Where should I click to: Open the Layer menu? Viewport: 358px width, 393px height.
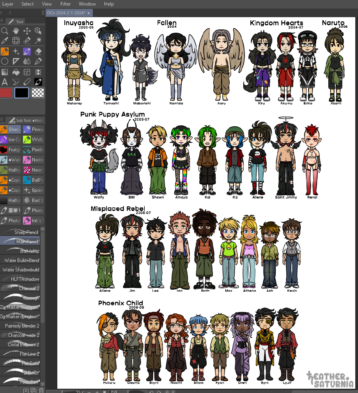(x=8, y=4)
